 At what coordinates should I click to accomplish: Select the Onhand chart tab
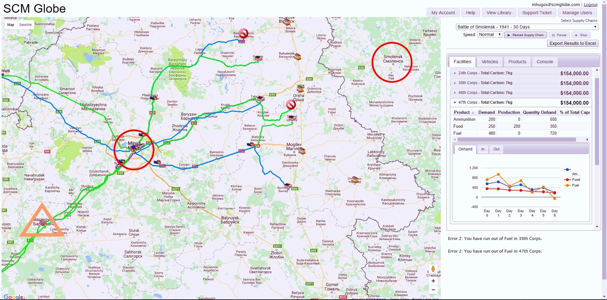[465, 149]
